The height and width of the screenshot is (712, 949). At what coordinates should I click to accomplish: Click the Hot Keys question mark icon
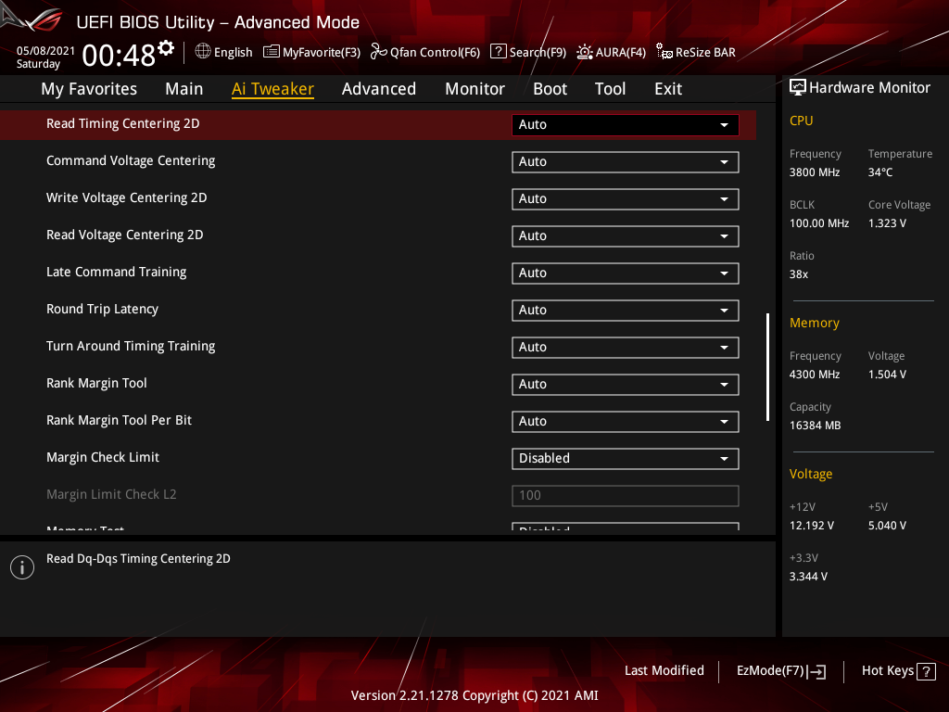coord(926,671)
